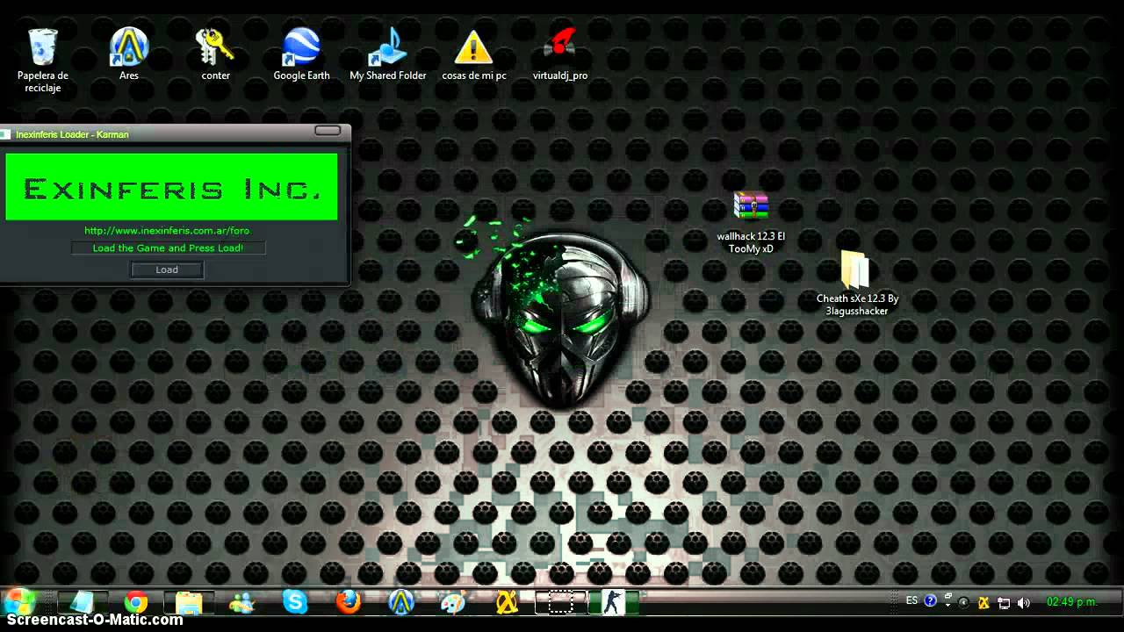Open the Windows Start menu orb
Screen dimensions: 1124x632
19,602
